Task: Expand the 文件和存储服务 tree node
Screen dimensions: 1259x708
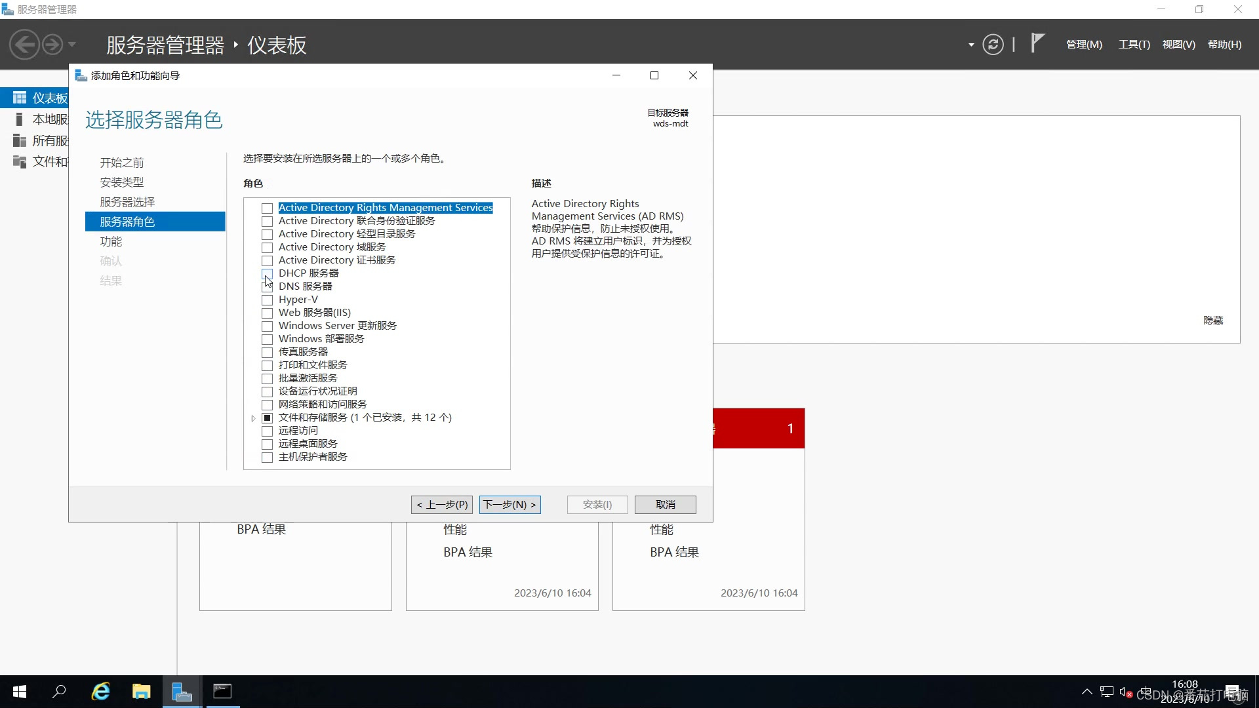Action: 253,418
